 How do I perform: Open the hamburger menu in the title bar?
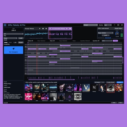(5, 25)
